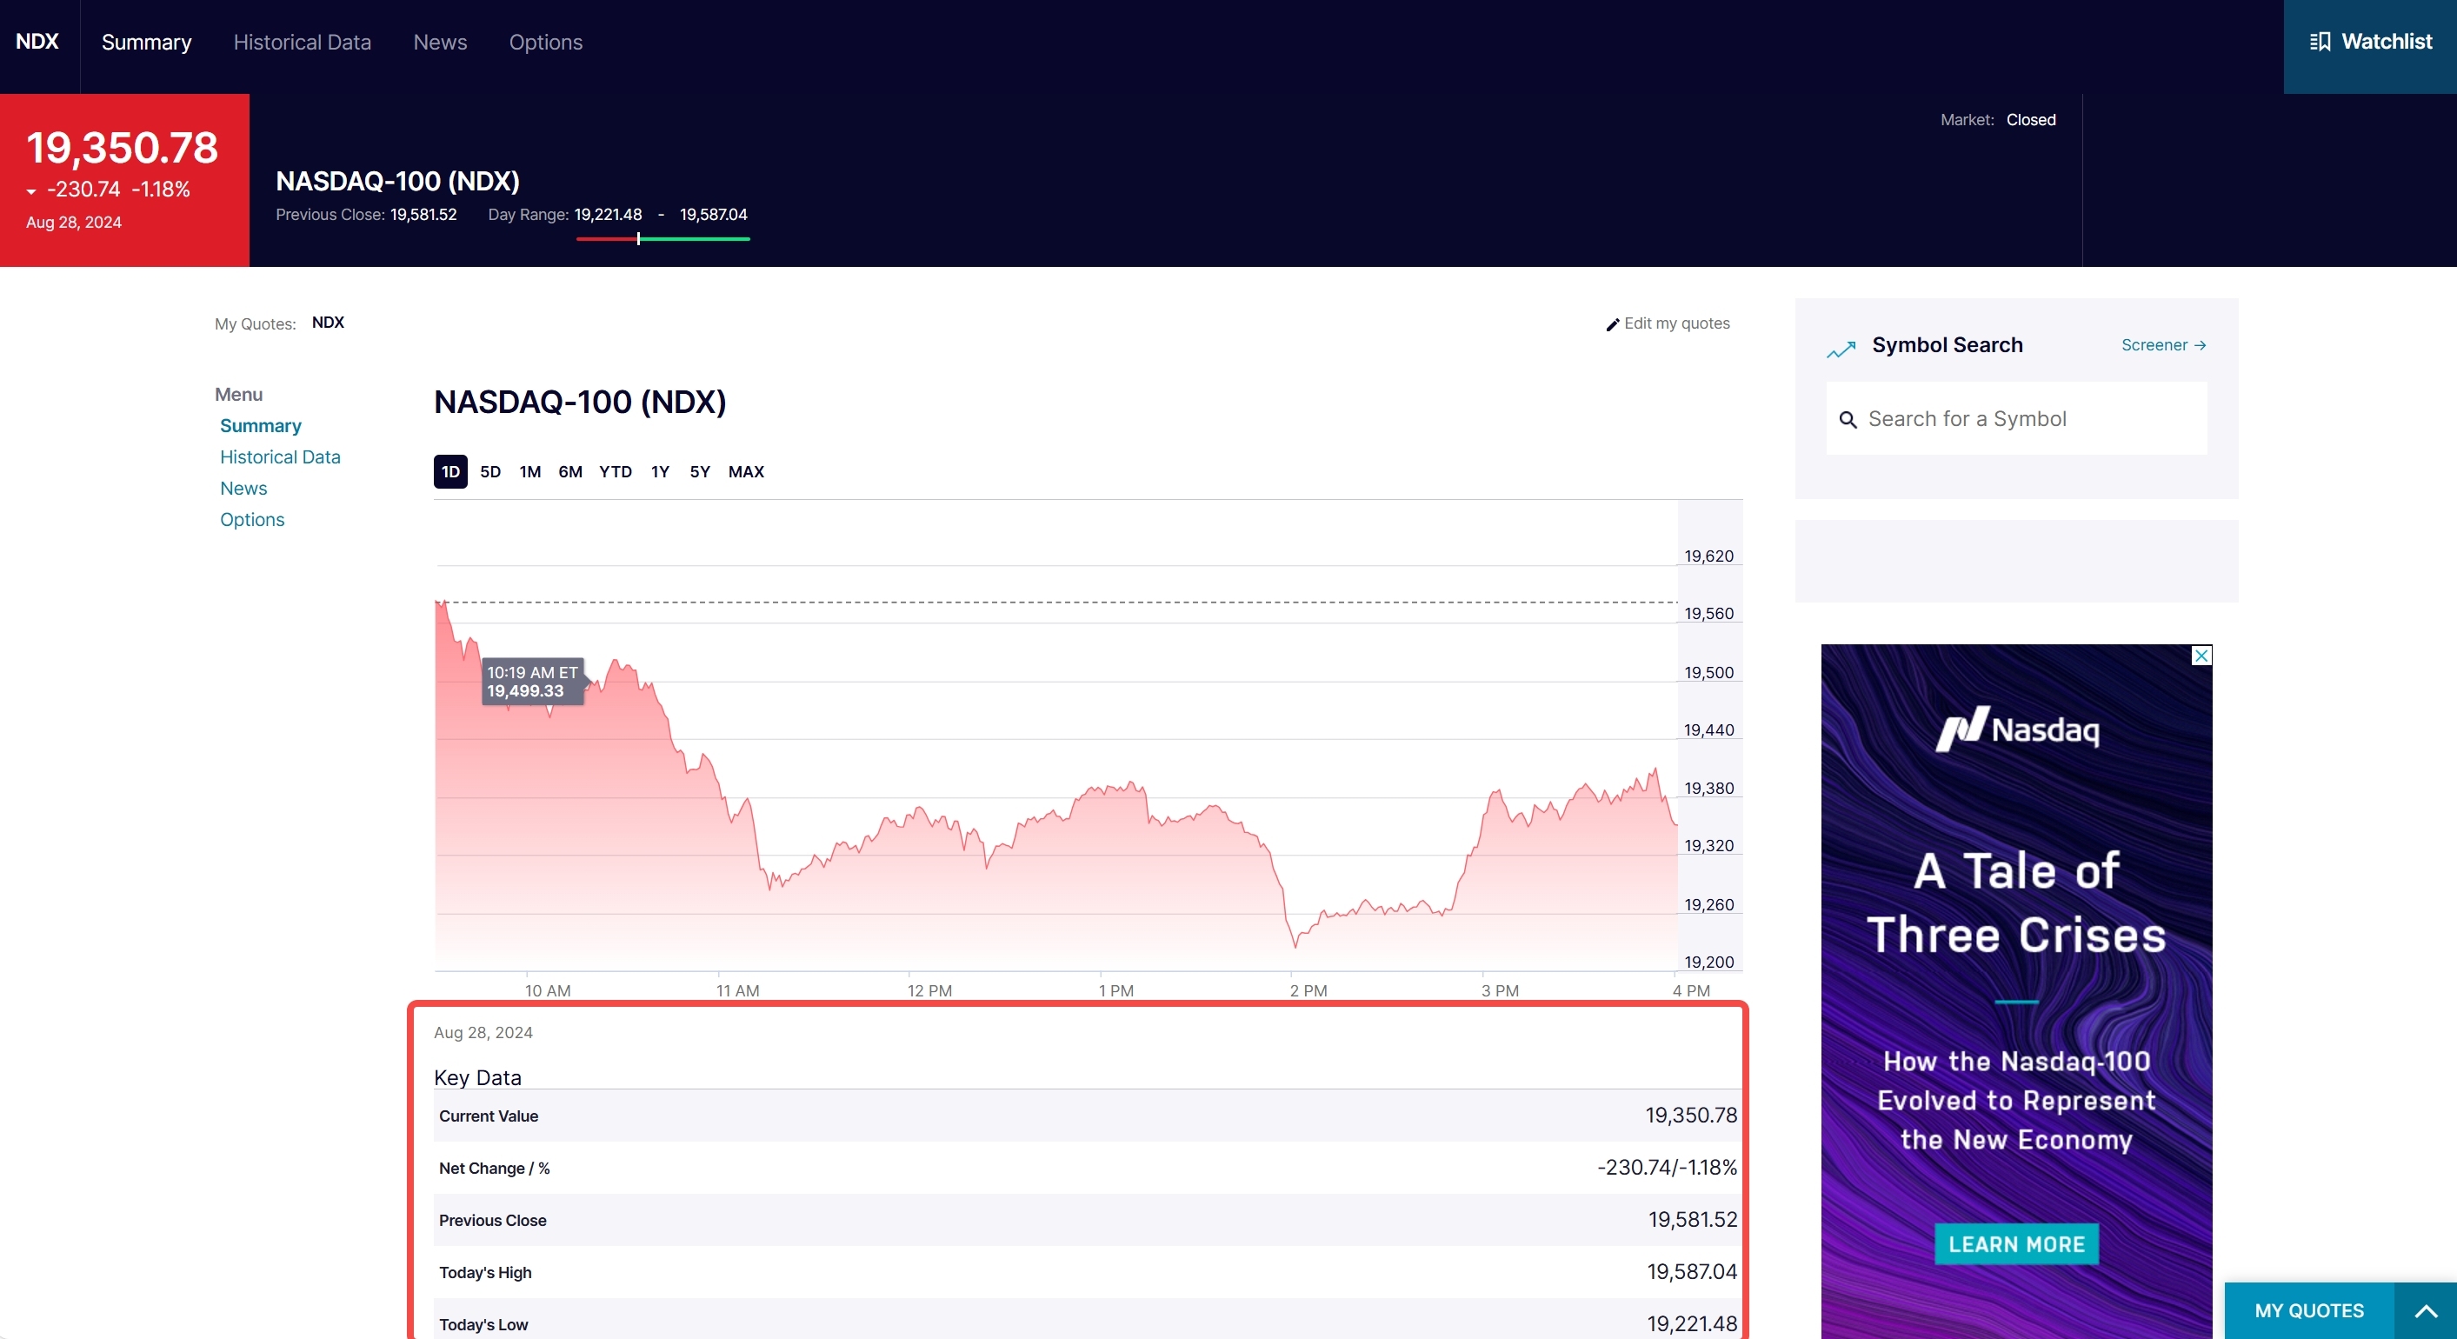Focus the Search for a Symbol field
This screenshot has width=2457, height=1339.
(x=2016, y=419)
